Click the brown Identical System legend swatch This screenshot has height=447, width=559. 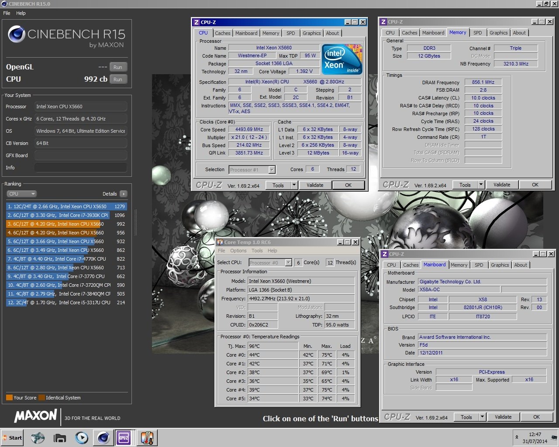pos(41,398)
